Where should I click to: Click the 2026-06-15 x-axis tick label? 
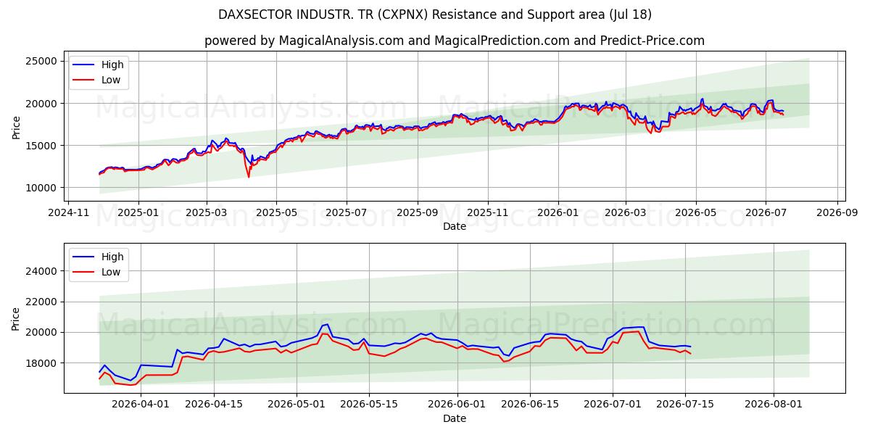530,405
